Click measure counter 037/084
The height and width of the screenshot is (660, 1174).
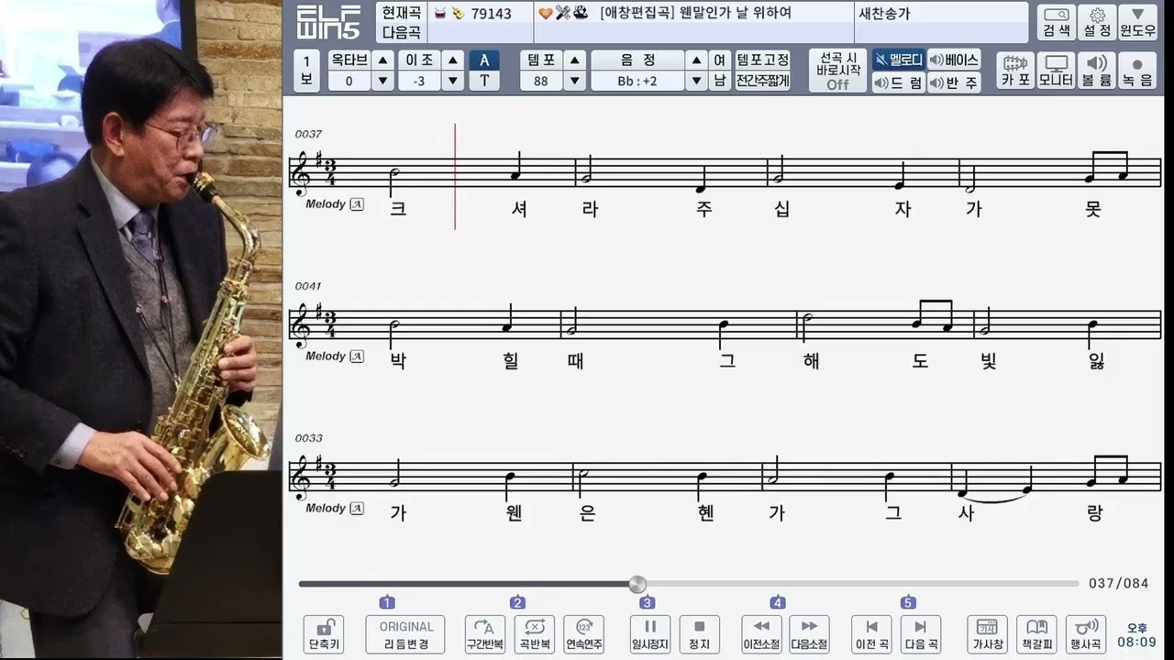coord(1118,583)
